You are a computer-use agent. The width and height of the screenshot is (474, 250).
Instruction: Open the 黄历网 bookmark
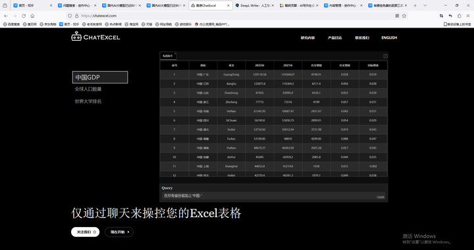click(30, 24)
